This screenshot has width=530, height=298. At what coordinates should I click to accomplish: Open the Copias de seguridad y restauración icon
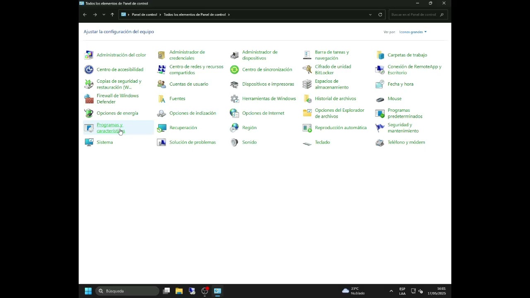(89, 84)
